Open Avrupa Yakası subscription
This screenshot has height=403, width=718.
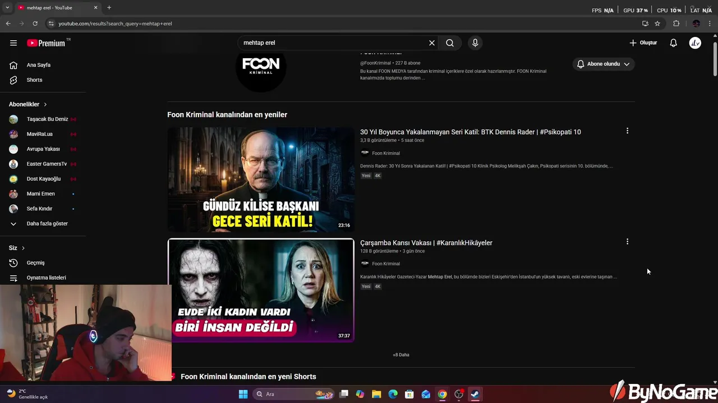(x=43, y=149)
